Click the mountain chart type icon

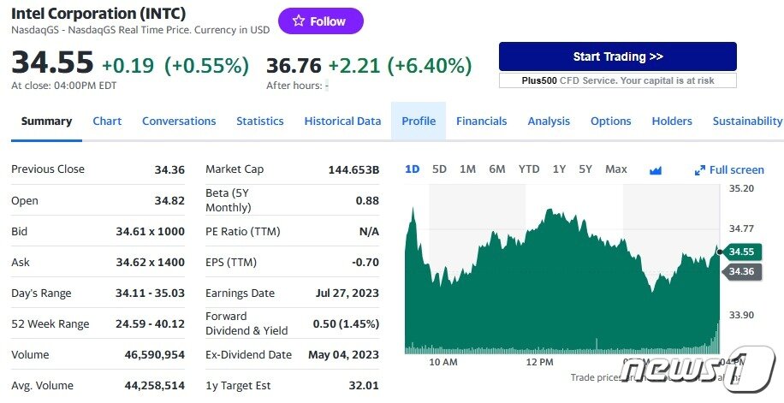point(656,170)
